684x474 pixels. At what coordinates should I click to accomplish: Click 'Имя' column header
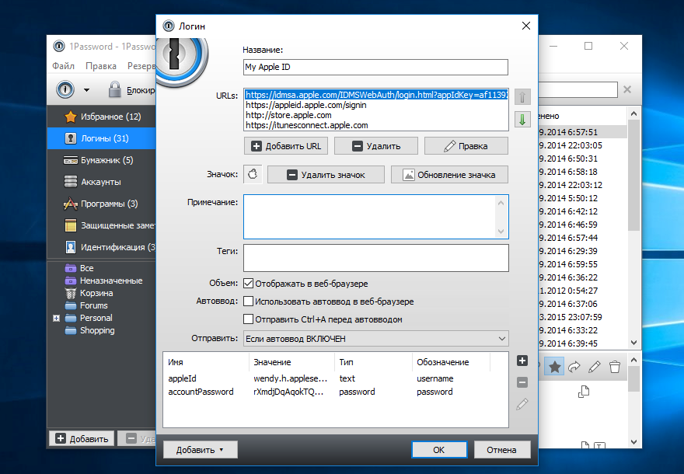[206, 362]
